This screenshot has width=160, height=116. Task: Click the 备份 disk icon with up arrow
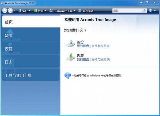click(71, 43)
